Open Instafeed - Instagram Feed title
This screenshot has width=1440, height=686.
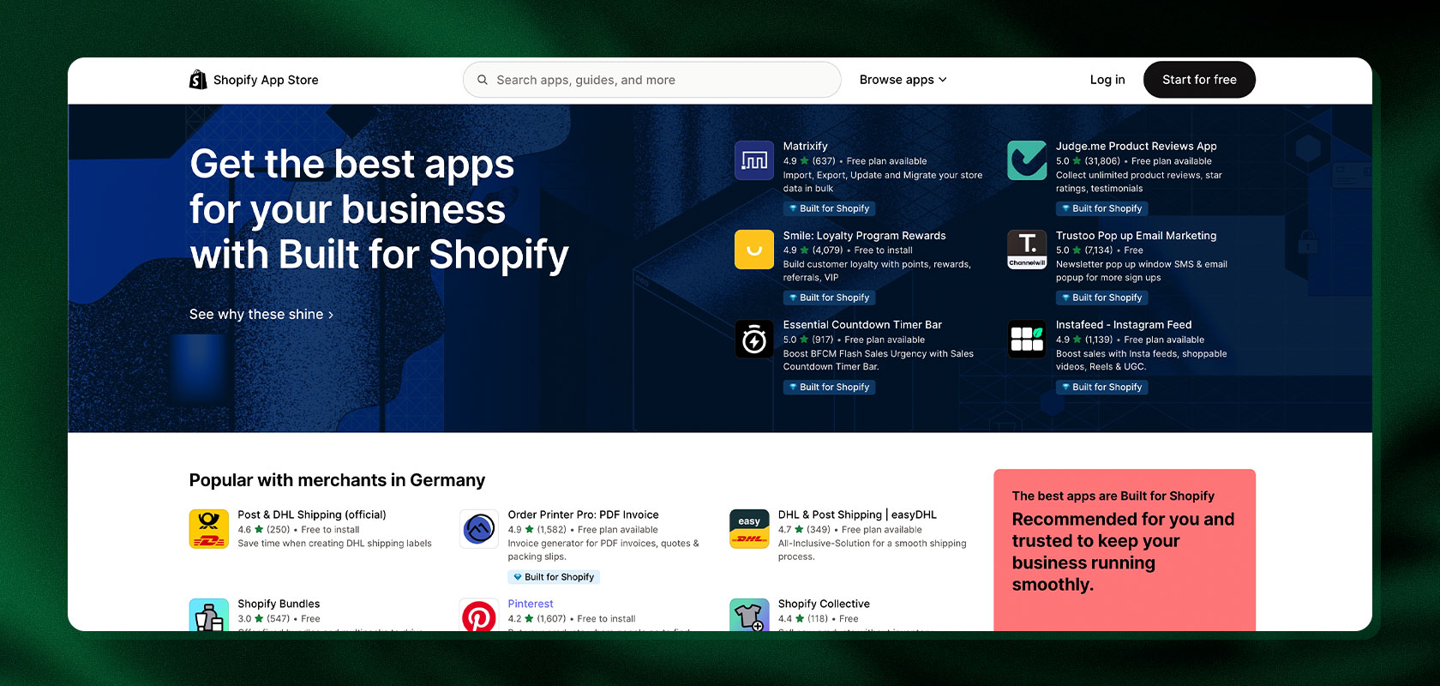(1124, 325)
